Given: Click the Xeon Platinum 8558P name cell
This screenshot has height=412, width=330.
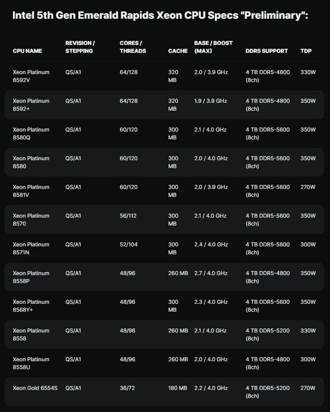Looking at the screenshot, I should (x=31, y=277).
